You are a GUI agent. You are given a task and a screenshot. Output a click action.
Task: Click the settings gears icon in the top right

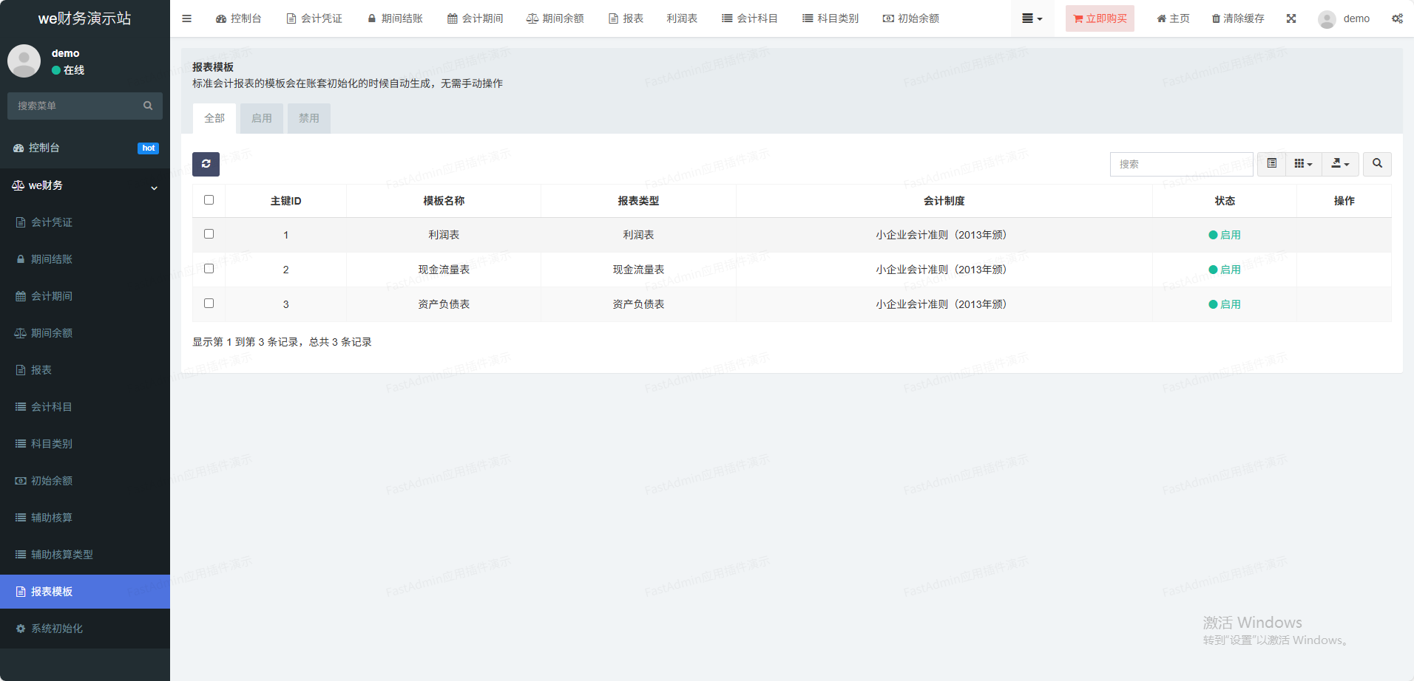[1396, 18]
